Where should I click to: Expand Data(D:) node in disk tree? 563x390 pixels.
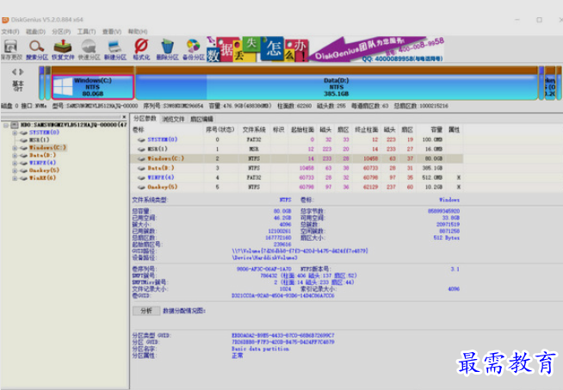point(15,155)
